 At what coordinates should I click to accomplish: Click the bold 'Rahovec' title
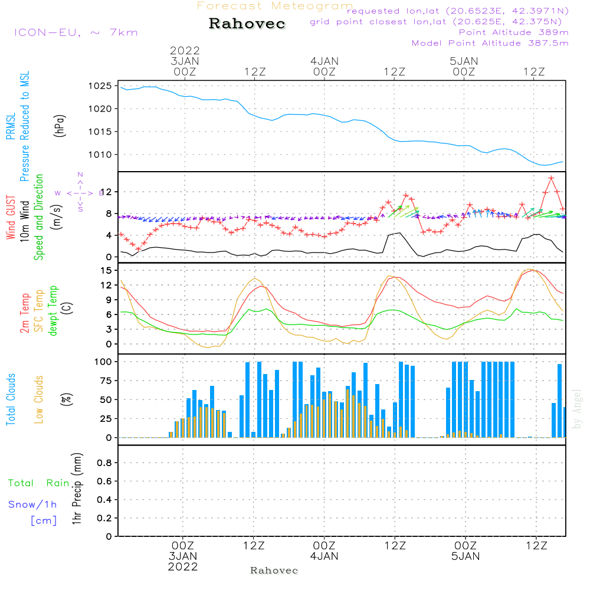247,24
